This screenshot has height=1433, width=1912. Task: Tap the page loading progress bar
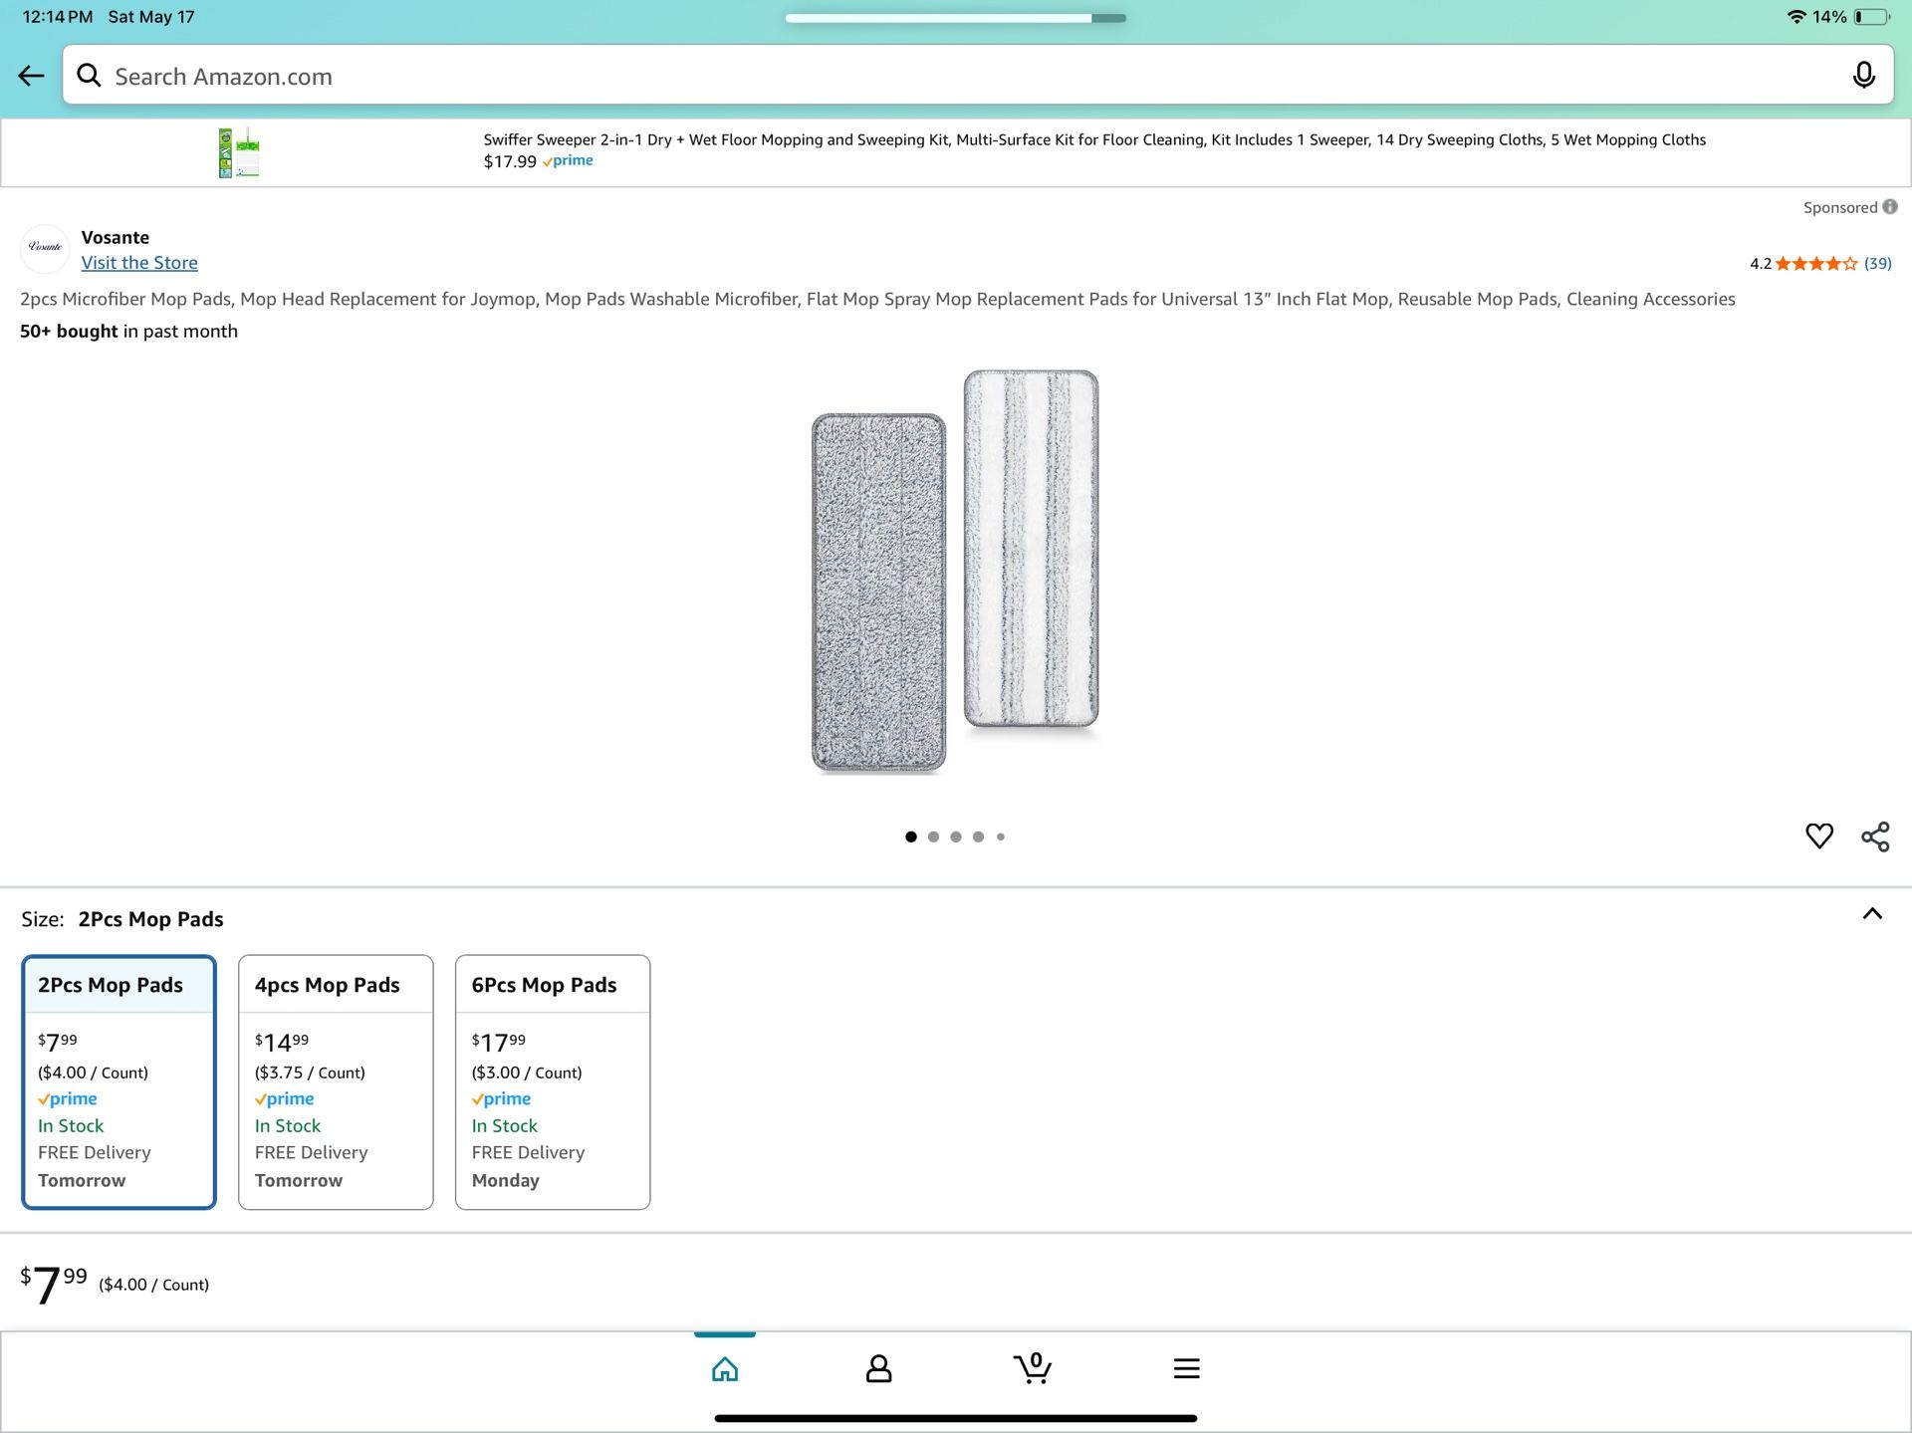point(956,18)
